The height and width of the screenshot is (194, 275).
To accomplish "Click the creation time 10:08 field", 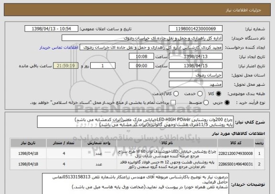I will [x=141, y=56].
